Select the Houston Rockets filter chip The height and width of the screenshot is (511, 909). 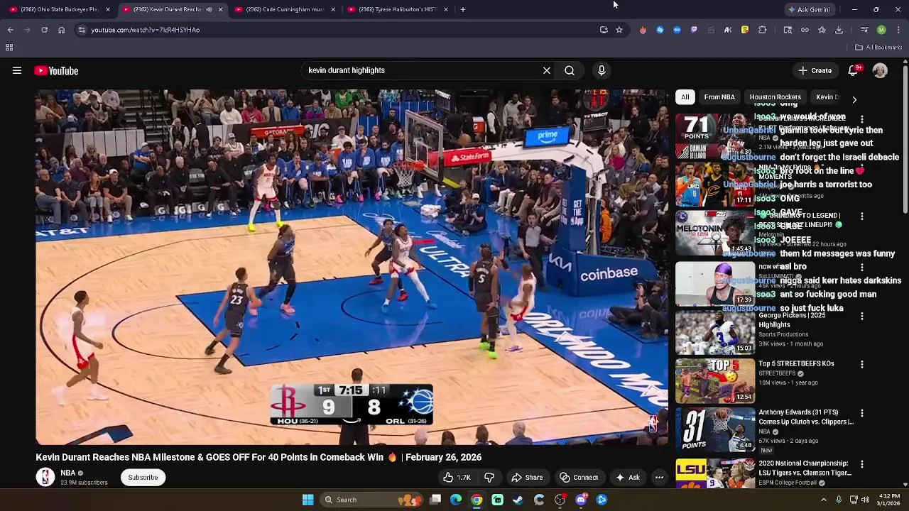point(775,97)
